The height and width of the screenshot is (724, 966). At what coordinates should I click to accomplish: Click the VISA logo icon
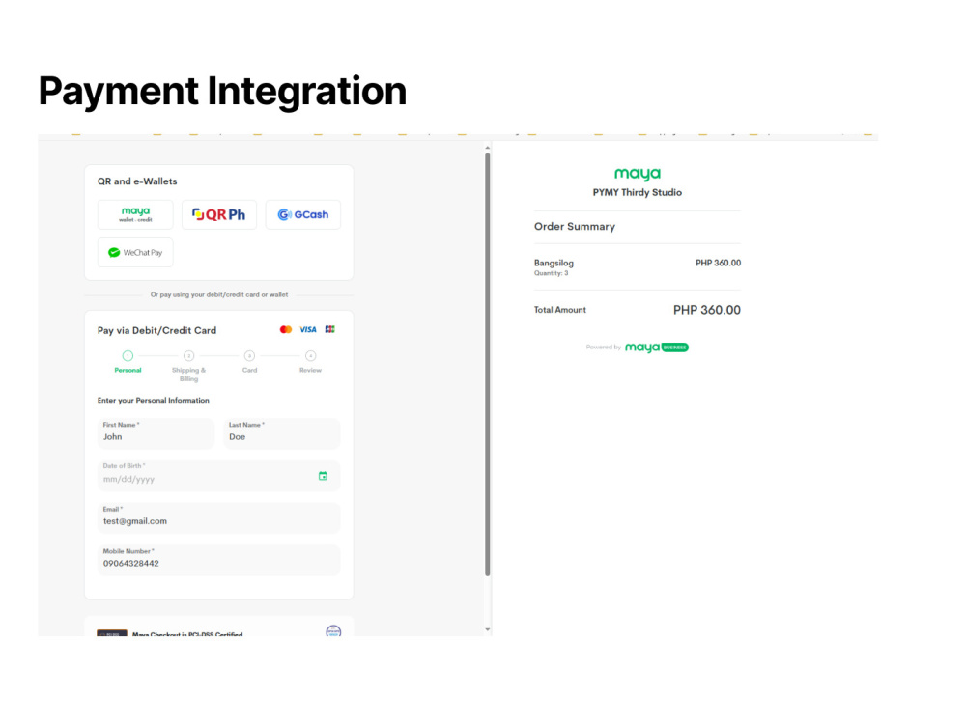pyautogui.click(x=308, y=329)
